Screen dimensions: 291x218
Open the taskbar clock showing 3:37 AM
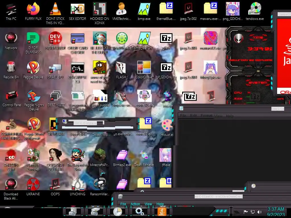[x=276, y=212]
